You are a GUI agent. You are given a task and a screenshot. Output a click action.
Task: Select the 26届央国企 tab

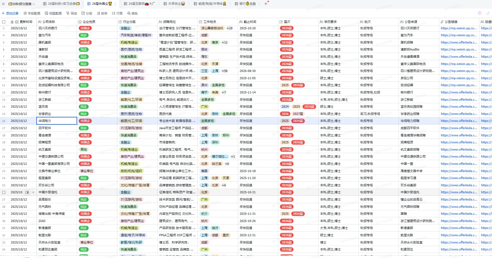coord(100,4)
